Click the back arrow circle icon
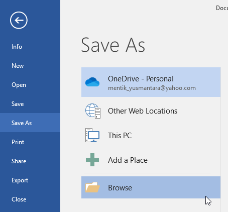The image size is (228, 212). tap(19, 20)
